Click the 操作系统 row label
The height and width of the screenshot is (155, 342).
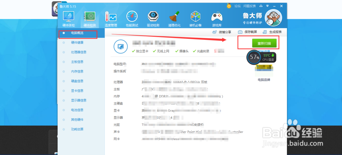120,71
